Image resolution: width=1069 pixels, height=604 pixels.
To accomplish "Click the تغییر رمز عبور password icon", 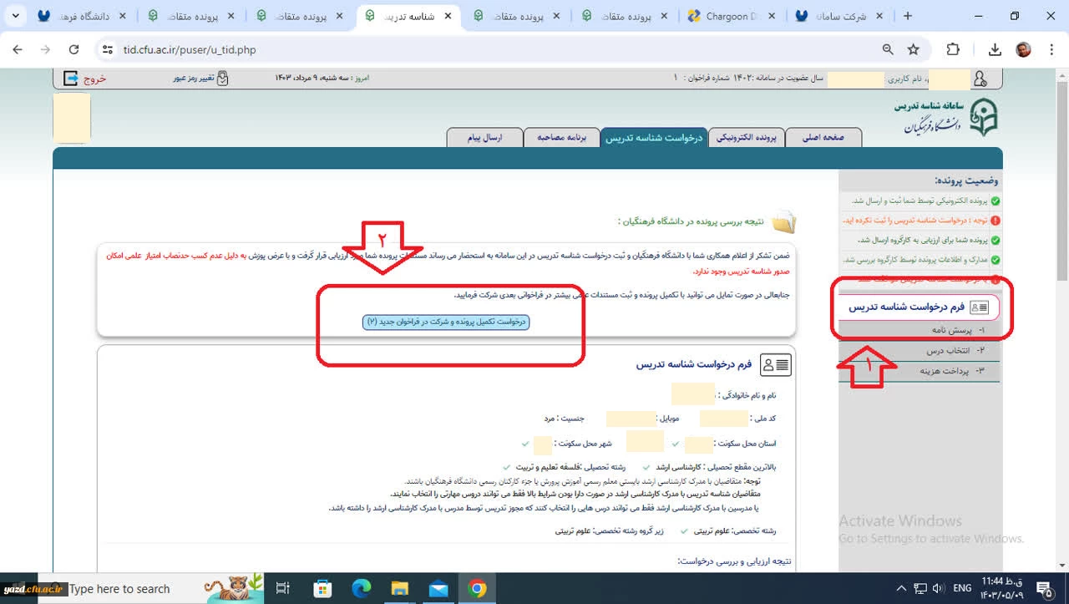I will pos(222,79).
